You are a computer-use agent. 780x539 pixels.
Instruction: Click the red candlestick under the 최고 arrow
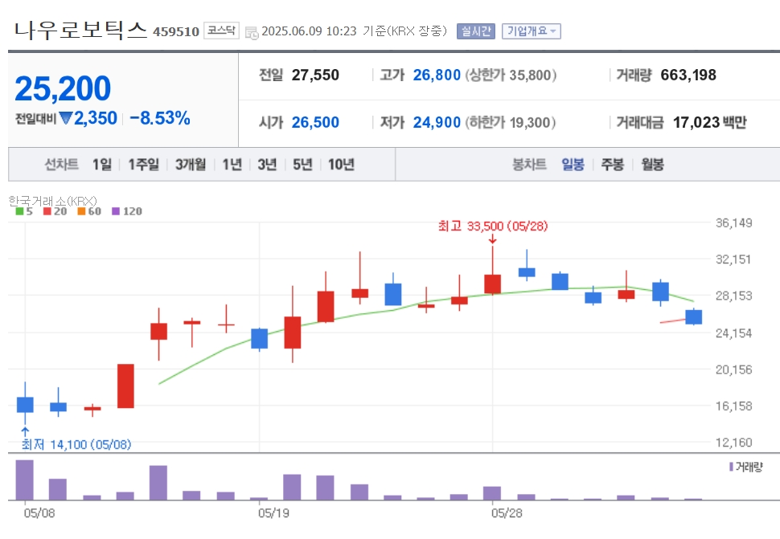(492, 284)
